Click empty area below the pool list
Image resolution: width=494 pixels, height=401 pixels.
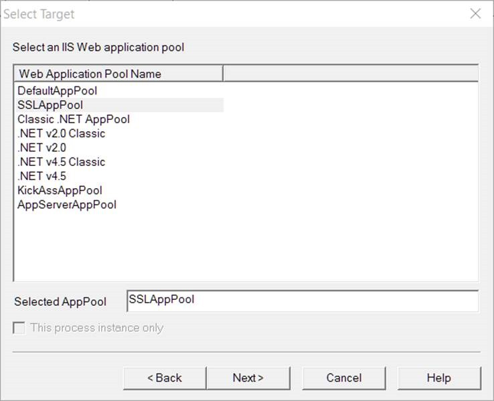tap(246, 248)
